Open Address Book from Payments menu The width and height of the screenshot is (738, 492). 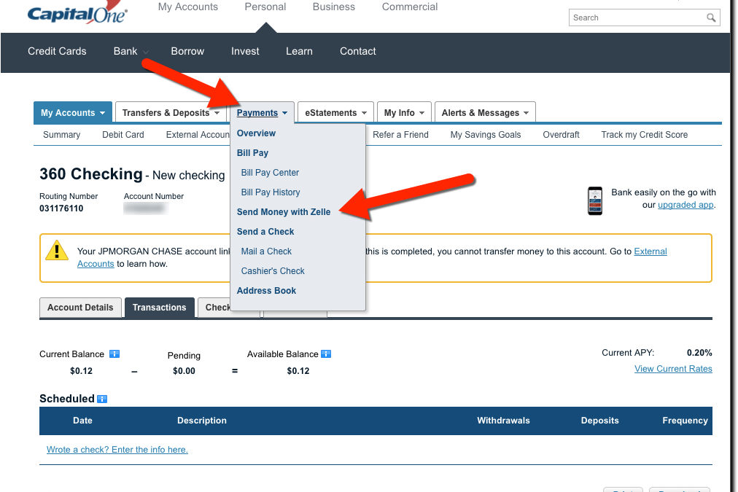(x=266, y=291)
